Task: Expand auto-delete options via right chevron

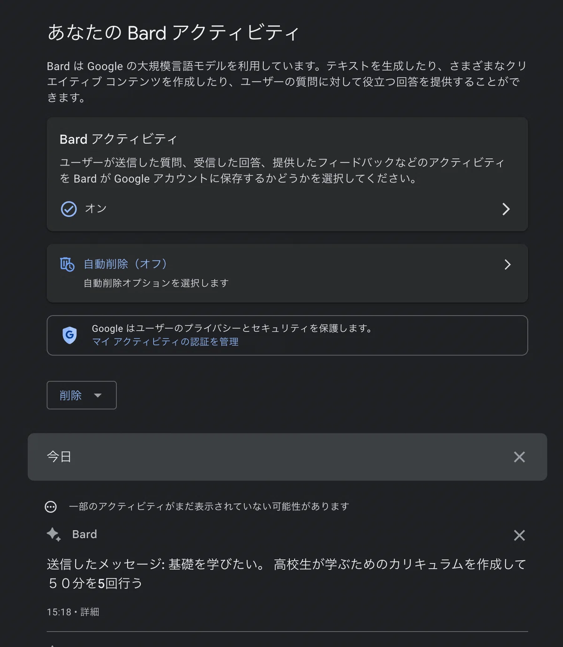Action: (507, 265)
